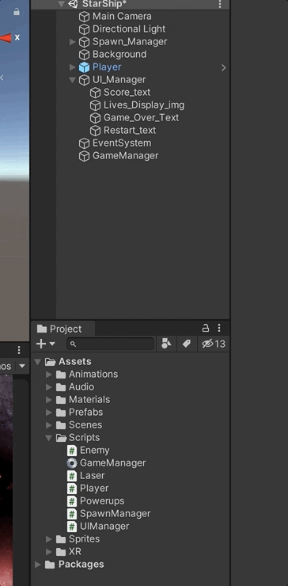Click the Game_Over_Text cube icon
Image resolution: width=288 pixels, height=586 pixels.
(x=95, y=118)
